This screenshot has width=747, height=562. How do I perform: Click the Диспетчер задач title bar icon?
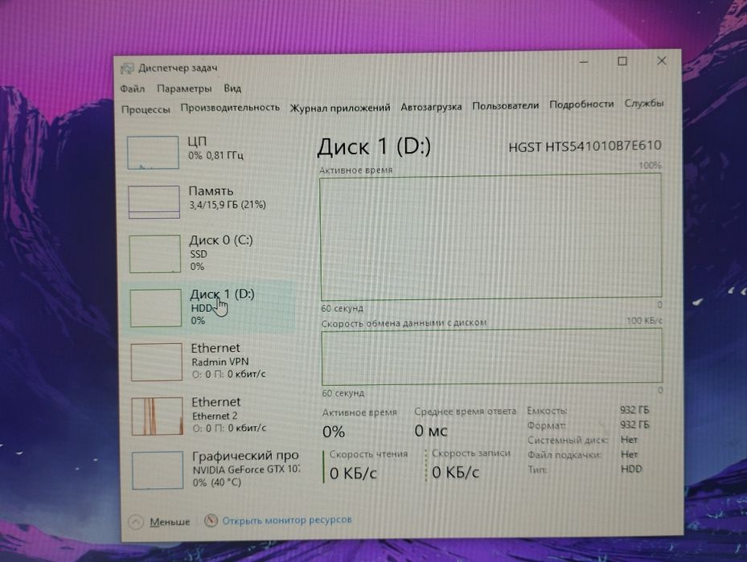(x=127, y=68)
